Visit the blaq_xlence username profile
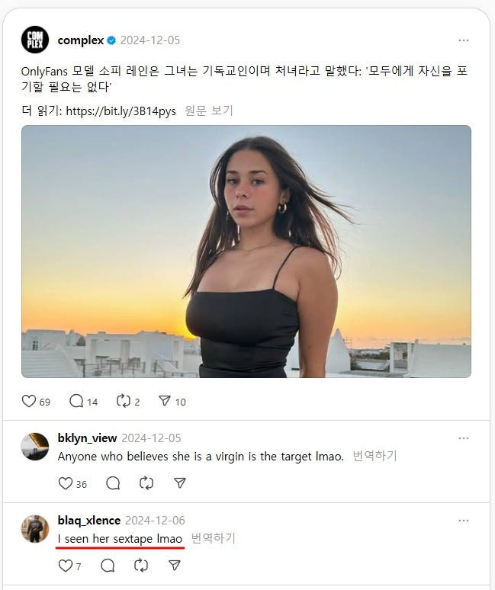The height and width of the screenshot is (590, 495). [89, 521]
